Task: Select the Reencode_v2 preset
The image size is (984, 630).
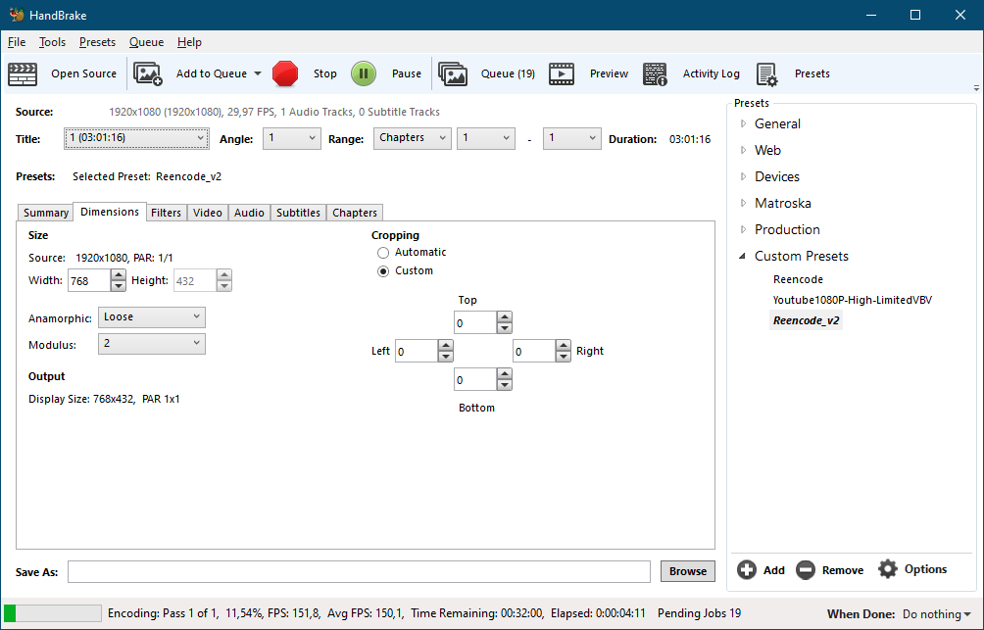Action: pyautogui.click(x=807, y=320)
